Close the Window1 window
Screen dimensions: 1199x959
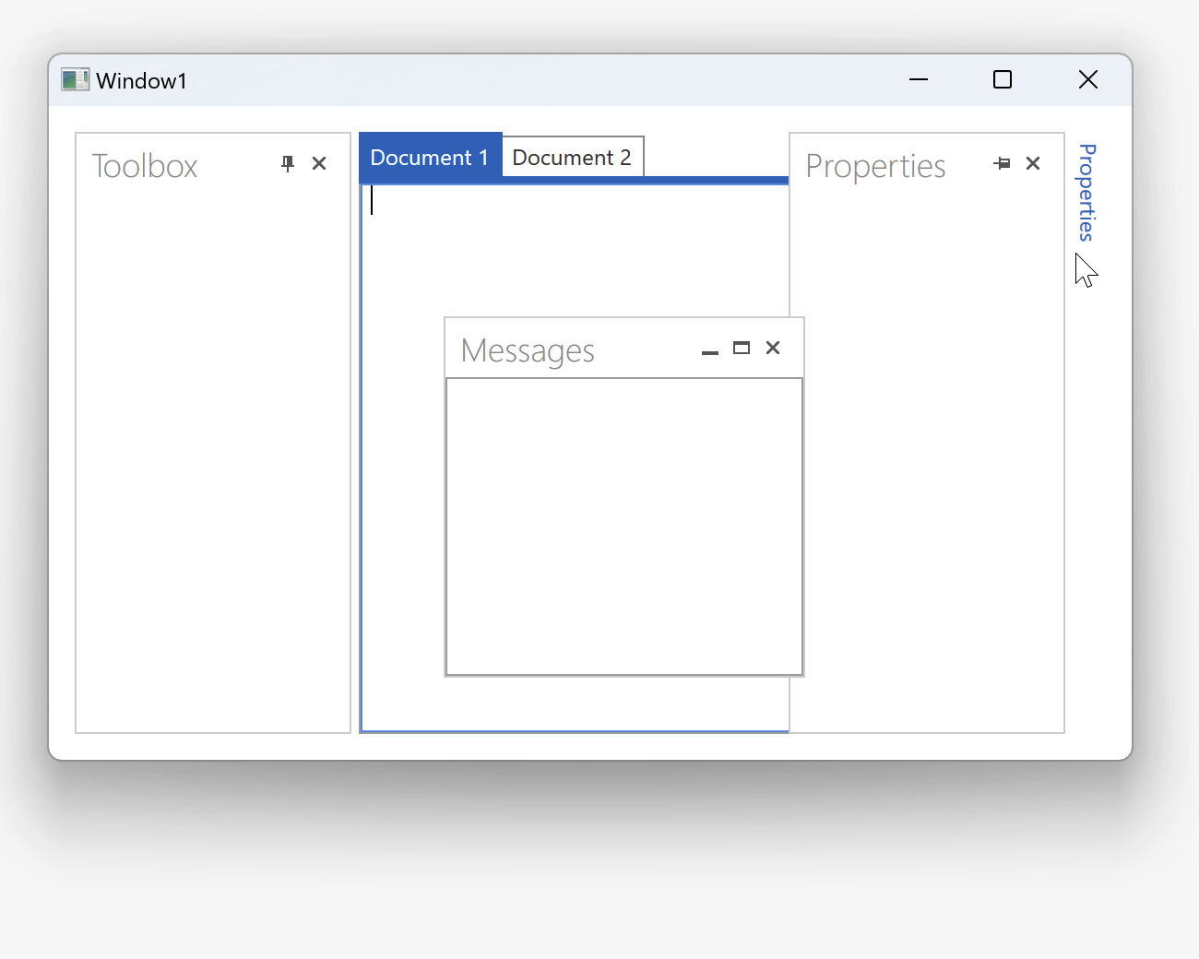1088,79
